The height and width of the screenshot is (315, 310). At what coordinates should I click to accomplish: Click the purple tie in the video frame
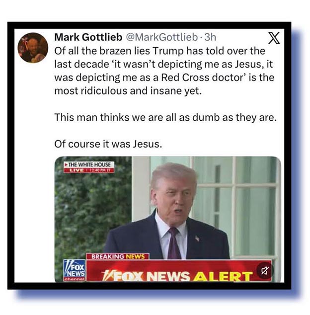click(174, 243)
